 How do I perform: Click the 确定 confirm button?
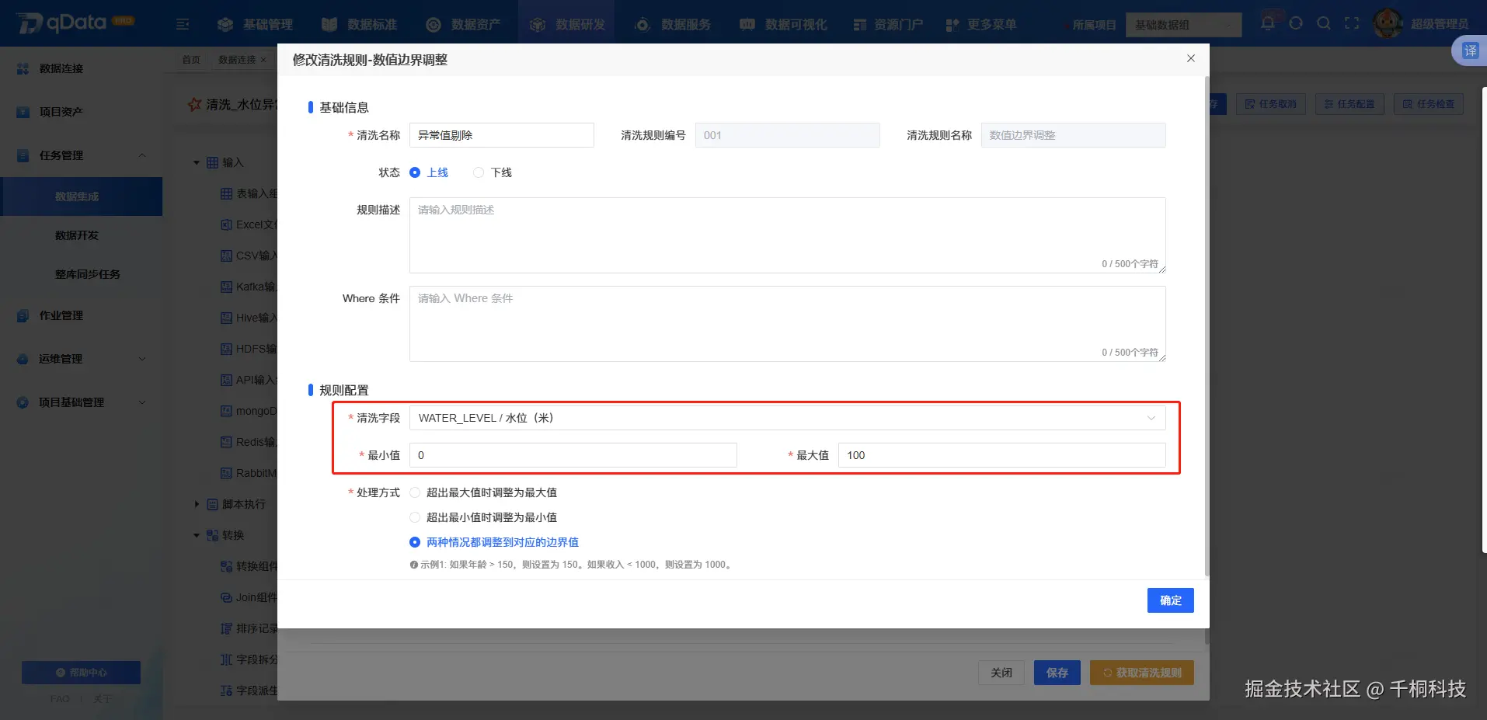[x=1170, y=600]
